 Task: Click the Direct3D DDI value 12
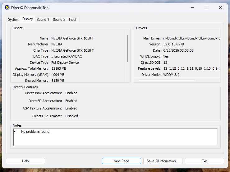coord(165,63)
